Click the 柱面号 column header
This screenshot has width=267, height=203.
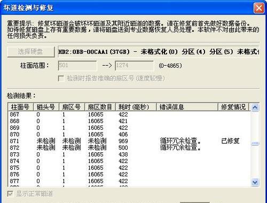pos(21,107)
